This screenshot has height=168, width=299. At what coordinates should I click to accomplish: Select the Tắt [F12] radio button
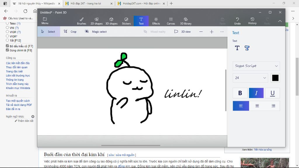[7, 40]
